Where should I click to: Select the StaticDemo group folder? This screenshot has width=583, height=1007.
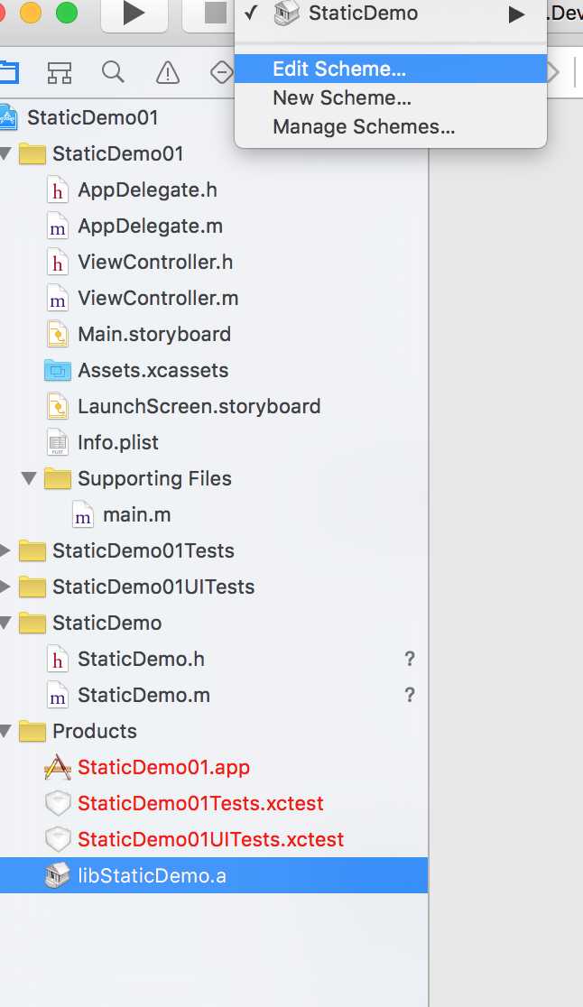(106, 623)
